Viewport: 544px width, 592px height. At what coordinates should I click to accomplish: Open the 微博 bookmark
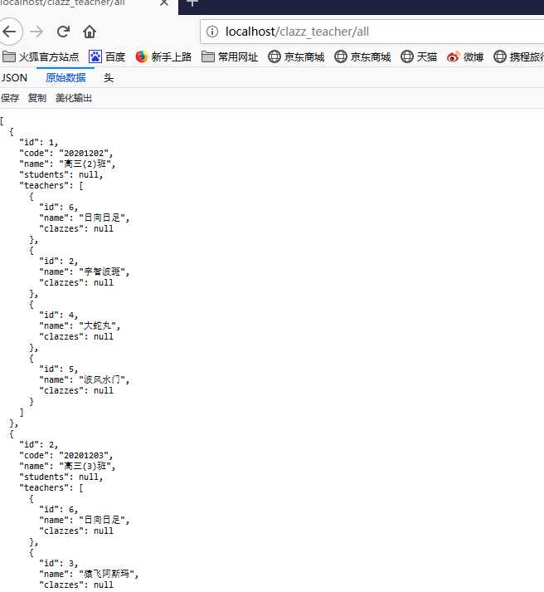point(465,57)
